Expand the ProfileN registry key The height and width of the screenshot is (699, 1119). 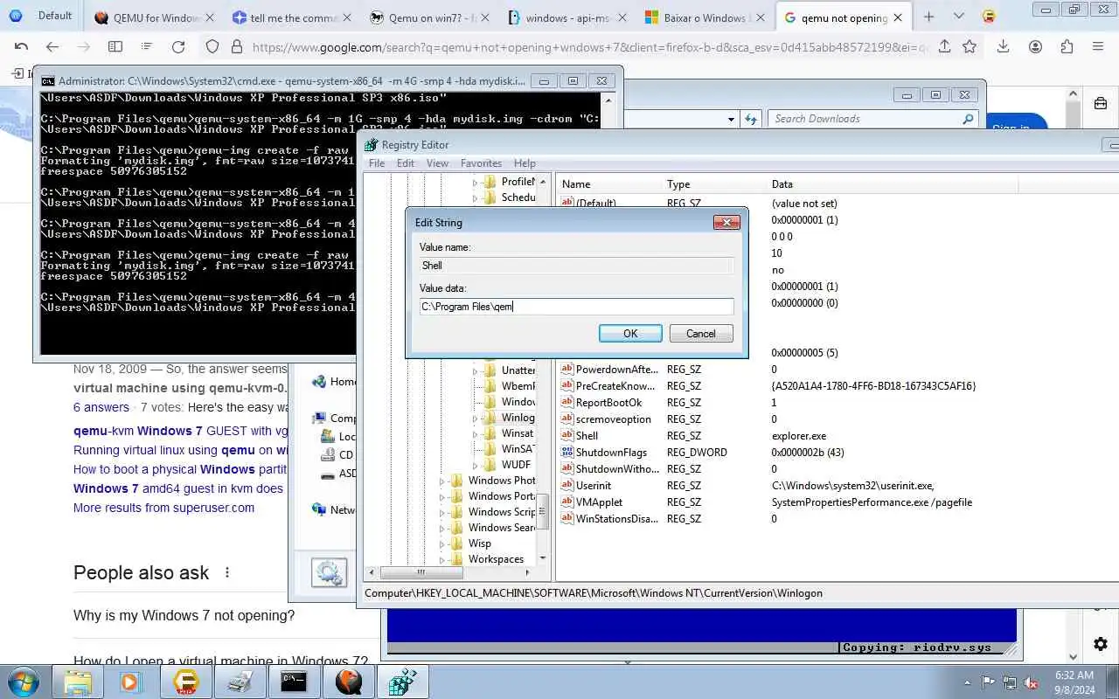(476, 183)
